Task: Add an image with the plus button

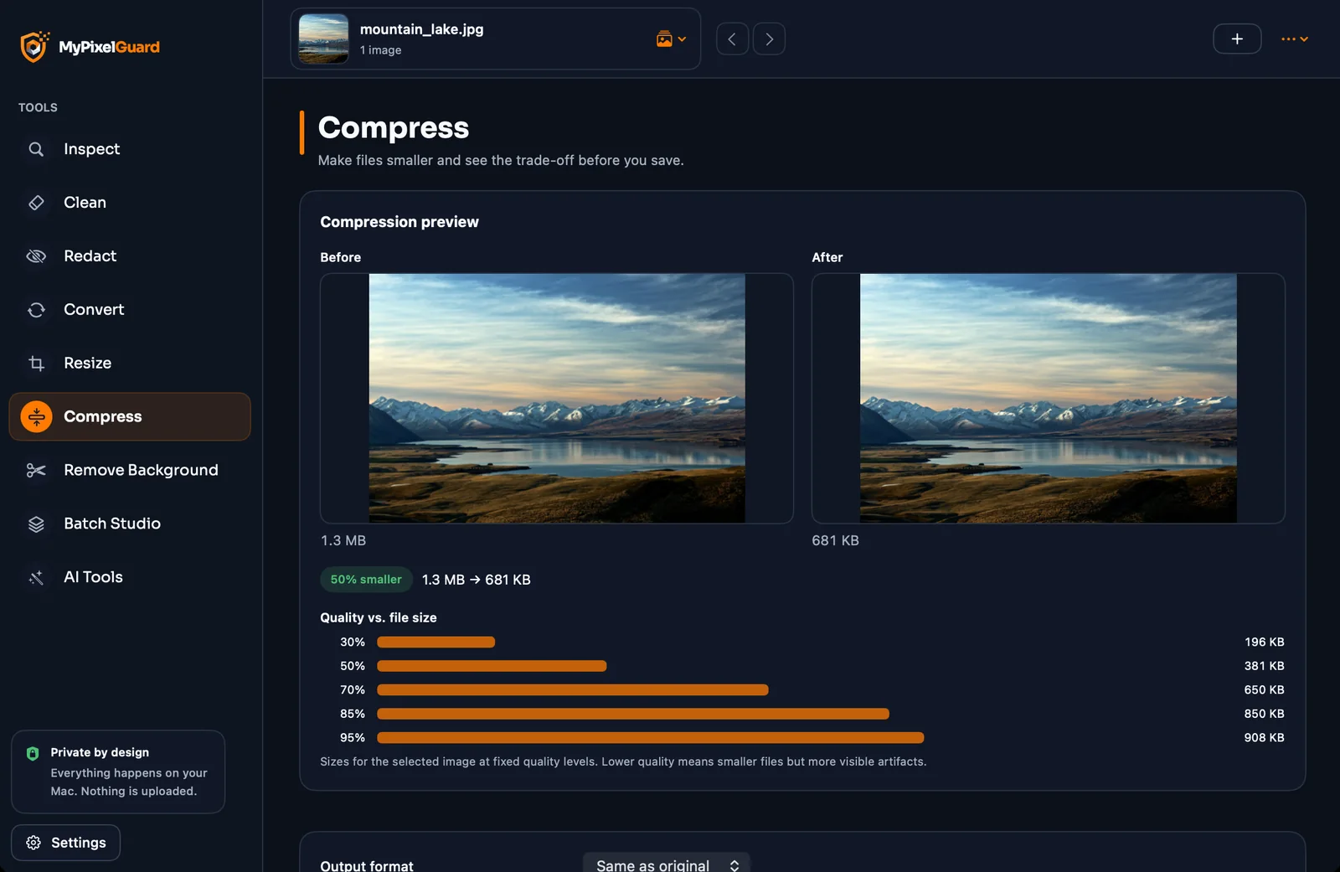Action: pos(1237,39)
